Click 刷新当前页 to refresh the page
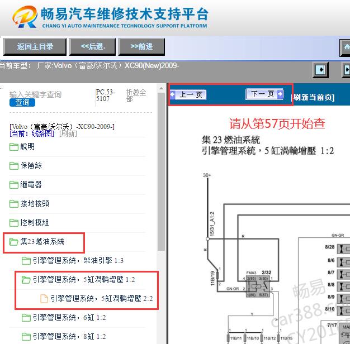The width and height of the screenshot is (350, 344). (313, 97)
